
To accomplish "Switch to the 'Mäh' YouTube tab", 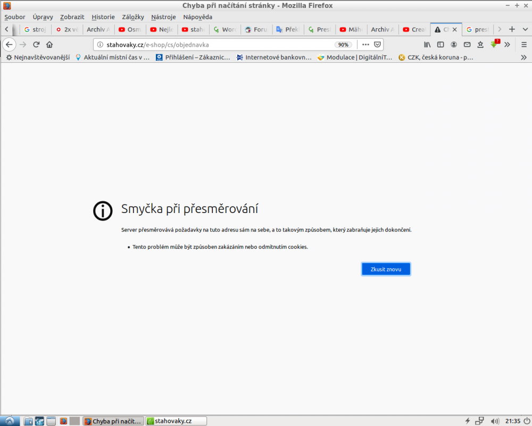I will (x=351, y=30).
